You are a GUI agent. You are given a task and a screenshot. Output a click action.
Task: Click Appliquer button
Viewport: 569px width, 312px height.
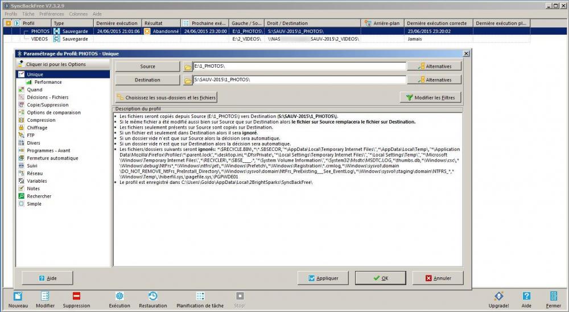tap(323, 278)
